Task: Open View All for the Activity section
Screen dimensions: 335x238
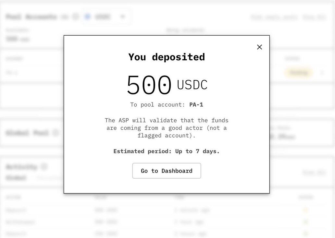Action: (314, 173)
